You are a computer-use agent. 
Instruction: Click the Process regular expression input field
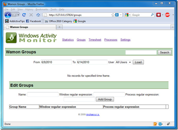pos(79,99)
